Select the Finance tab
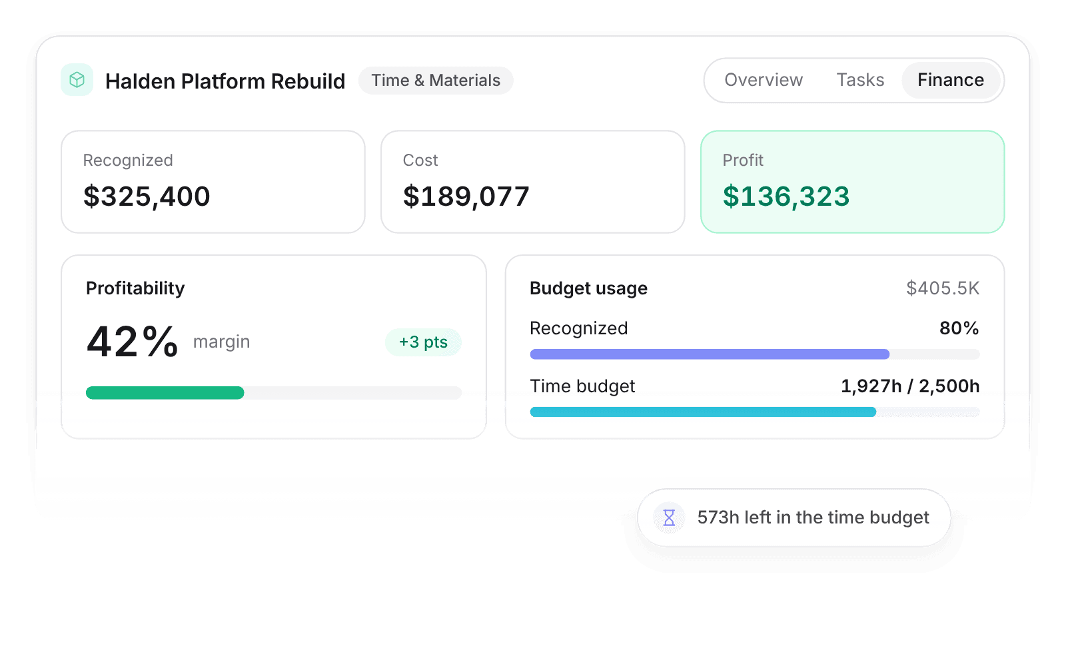The image size is (1066, 666). pos(951,80)
